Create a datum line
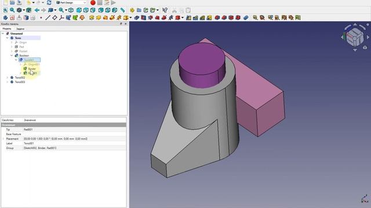Screen dimensions: 371x208 [48, 18]
